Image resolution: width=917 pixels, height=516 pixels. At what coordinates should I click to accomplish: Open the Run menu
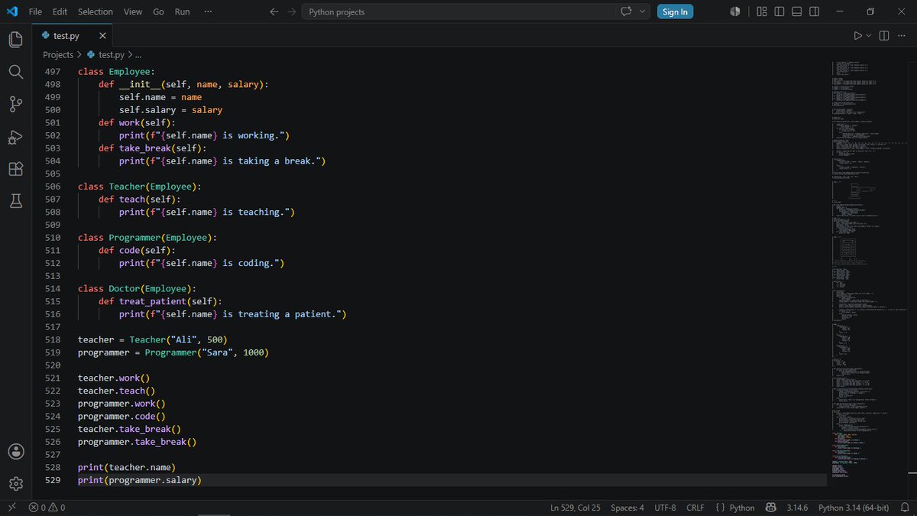pos(183,11)
